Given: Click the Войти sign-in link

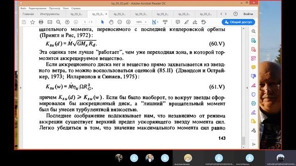Looking at the screenshot, I should pyautogui.click(x=248, y=14).
